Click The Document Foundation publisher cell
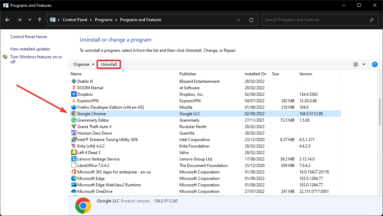Image resolution: width=383 pixels, height=216 pixels. [x=204, y=166]
